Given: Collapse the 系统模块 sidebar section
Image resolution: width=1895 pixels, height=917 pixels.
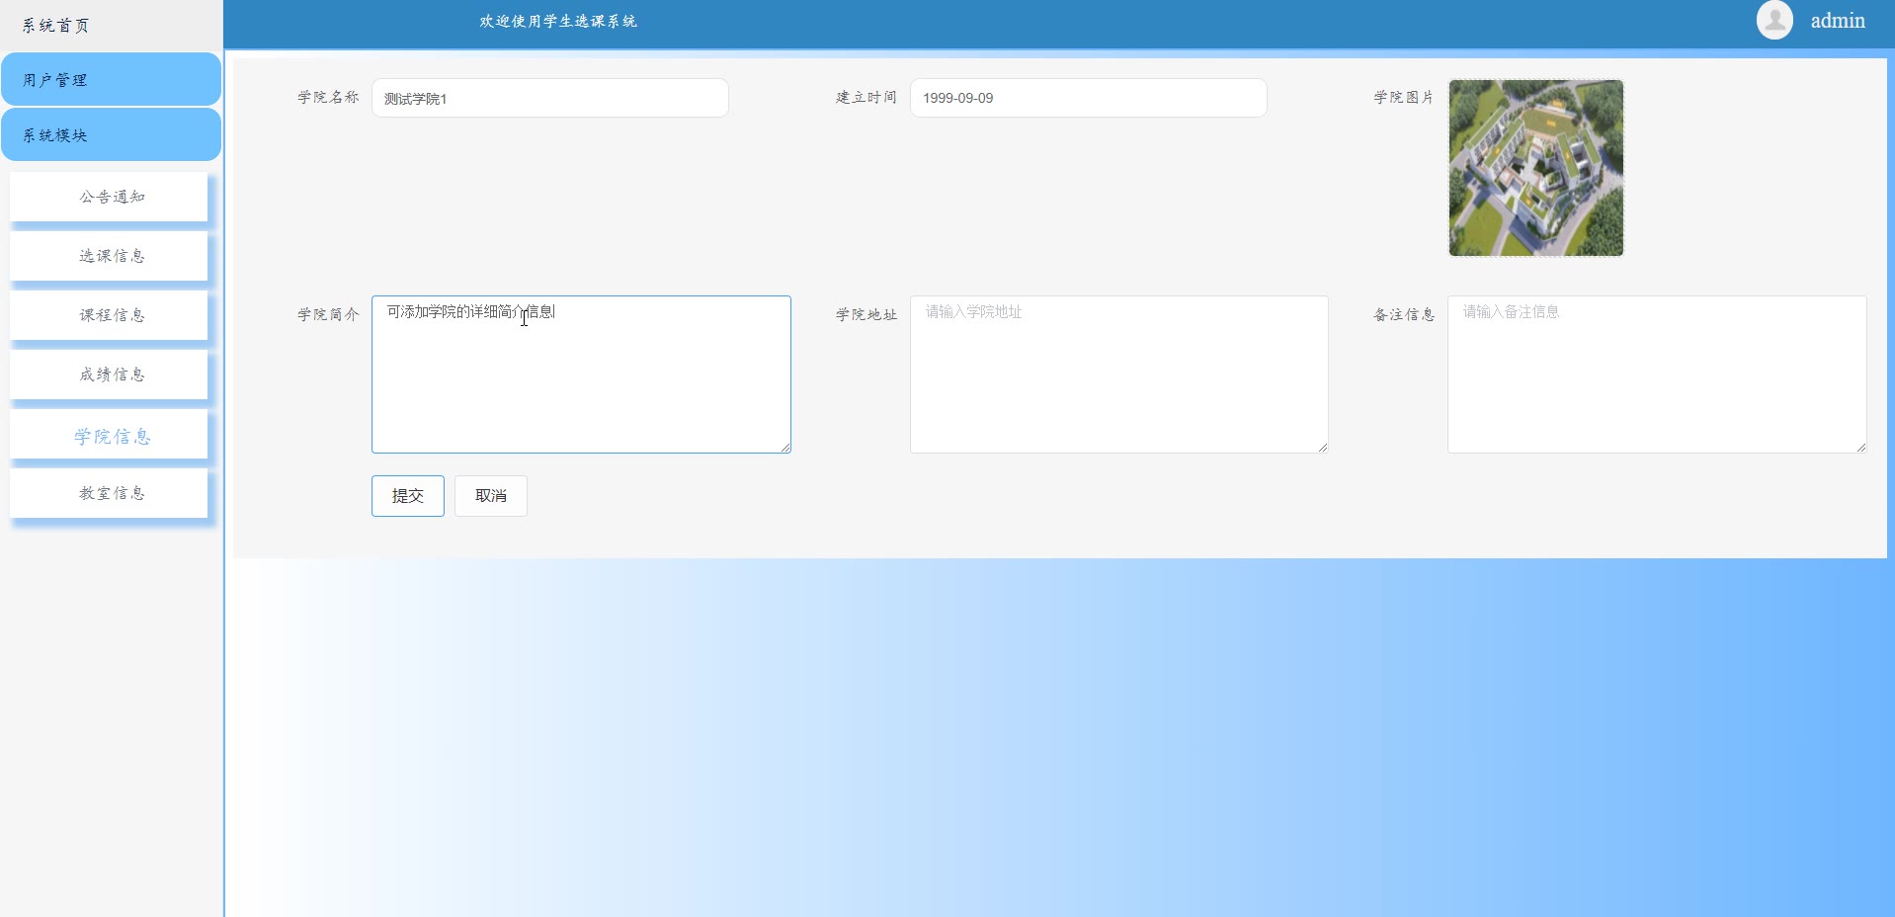Looking at the screenshot, I should 111,135.
